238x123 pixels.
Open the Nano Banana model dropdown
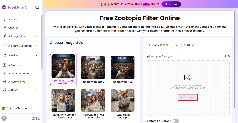tap(163, 45)
